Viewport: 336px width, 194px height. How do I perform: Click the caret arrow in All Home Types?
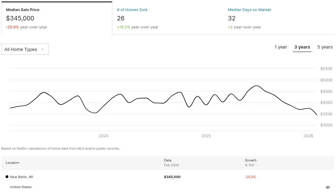click(x=43, y=49)
